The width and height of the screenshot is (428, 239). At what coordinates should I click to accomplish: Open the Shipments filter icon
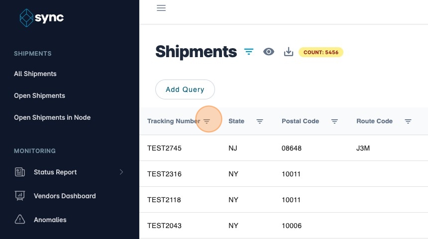coord(249,52)
